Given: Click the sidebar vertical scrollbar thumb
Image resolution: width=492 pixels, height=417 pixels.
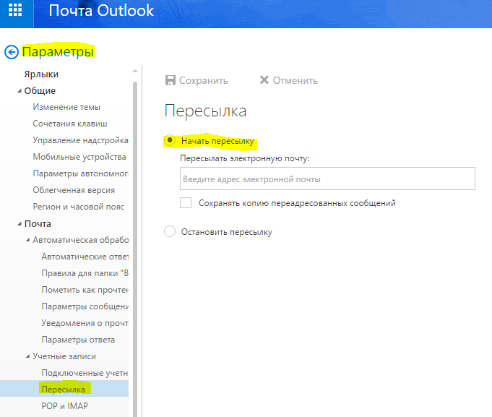Looking at the screenshot, I should 135,248.
